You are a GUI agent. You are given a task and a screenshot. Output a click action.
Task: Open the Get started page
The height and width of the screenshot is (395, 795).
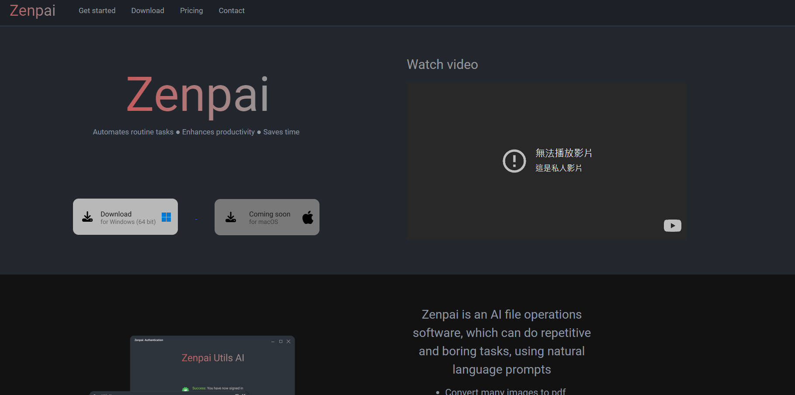97,10
